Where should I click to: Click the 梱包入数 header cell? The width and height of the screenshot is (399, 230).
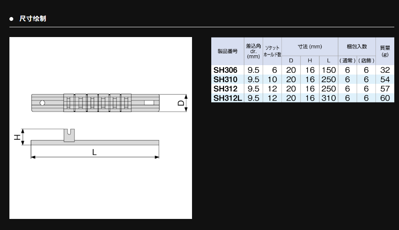pyautogui.click(x=357, y=46)
